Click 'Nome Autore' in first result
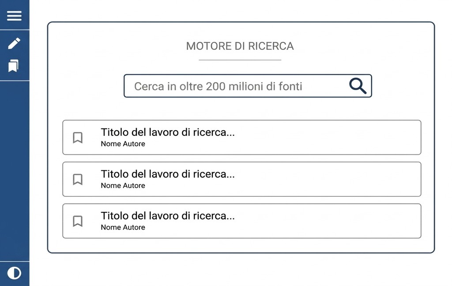This screenshot has width=452, height=286. (123, 143)
